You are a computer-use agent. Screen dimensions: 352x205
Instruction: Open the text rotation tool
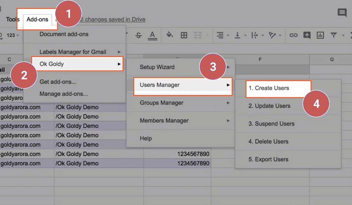272,35
